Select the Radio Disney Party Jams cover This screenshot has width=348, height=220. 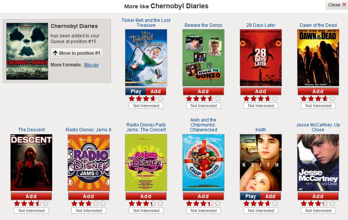[x=146, y=163]
